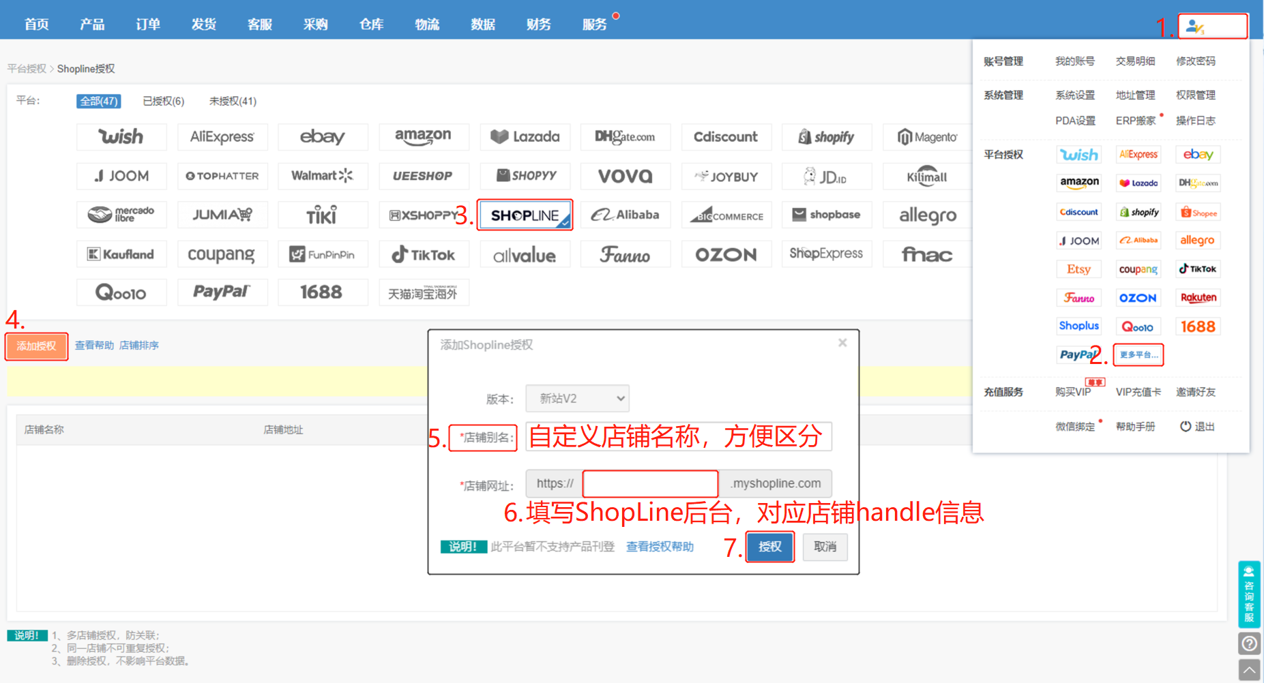
Task: Select the Tophatter platform tile
Action: (222, 176)
